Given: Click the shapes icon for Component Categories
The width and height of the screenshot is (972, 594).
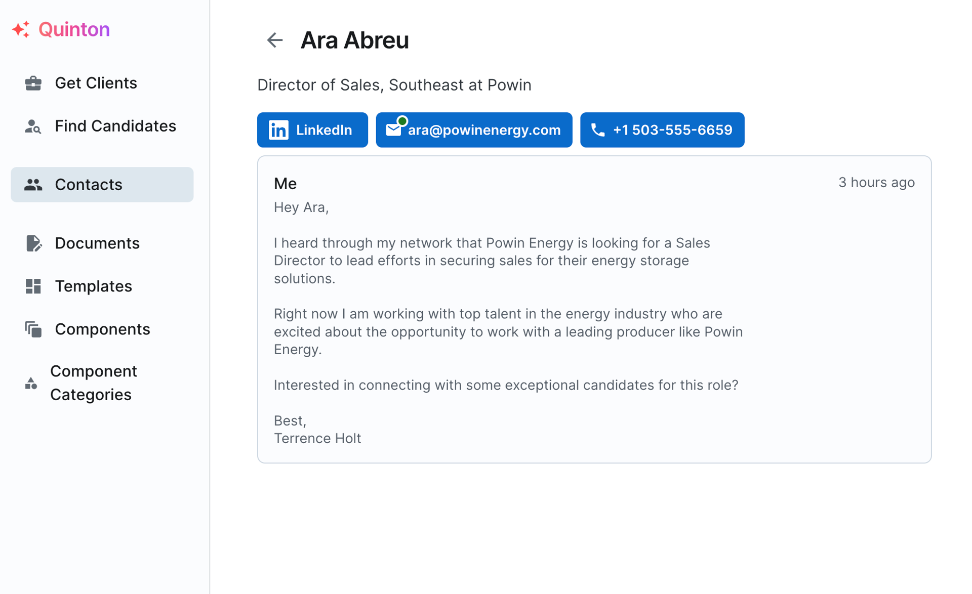Looking at the screenshot, I should click(x=31, y=383).
